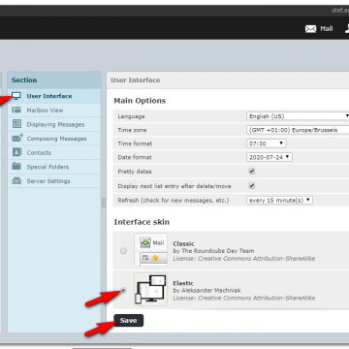
Task: Click the Save button
Action: (128, 321)
